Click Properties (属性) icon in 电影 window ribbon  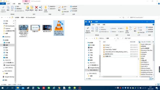tap(135, 29)
